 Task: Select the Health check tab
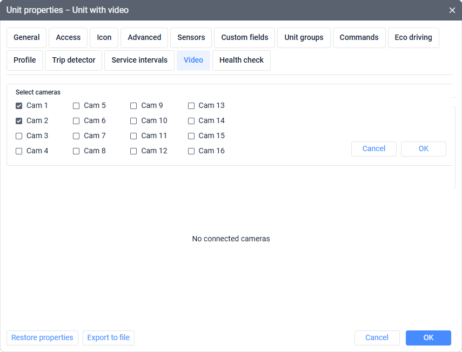(x=242, y=60)
